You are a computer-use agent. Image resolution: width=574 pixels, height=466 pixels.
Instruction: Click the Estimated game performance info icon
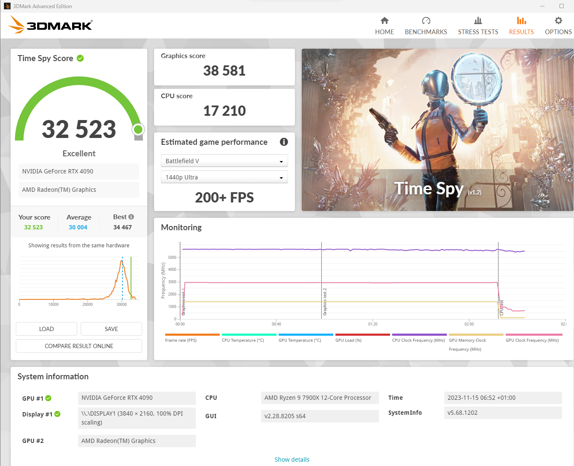pyautogui.click(x=284, y=142)
